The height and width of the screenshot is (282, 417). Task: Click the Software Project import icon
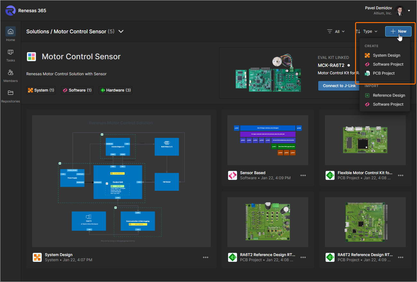coord(367,104)
